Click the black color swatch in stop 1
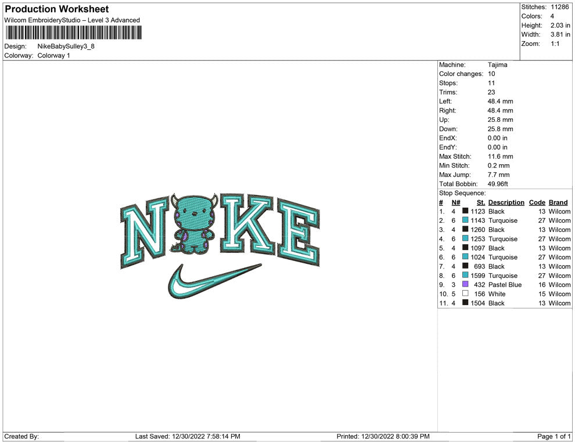Screen dimensions: 575x442 465,211
